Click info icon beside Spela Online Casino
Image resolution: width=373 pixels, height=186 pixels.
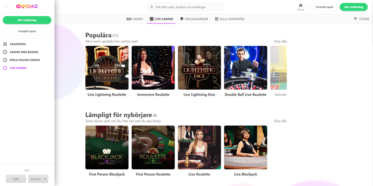point(5,60)
